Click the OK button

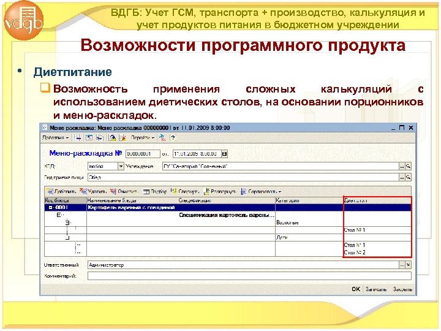click(356, 289)
